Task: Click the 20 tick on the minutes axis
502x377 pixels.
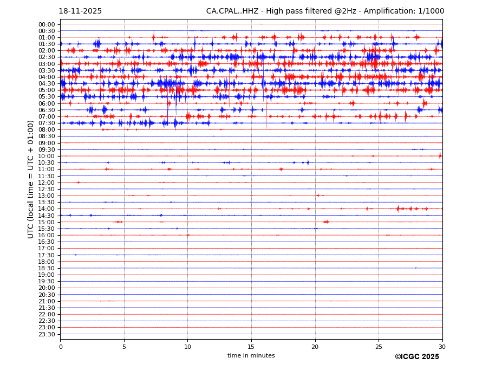Action: pyautogui.click(x=315, y=347)
